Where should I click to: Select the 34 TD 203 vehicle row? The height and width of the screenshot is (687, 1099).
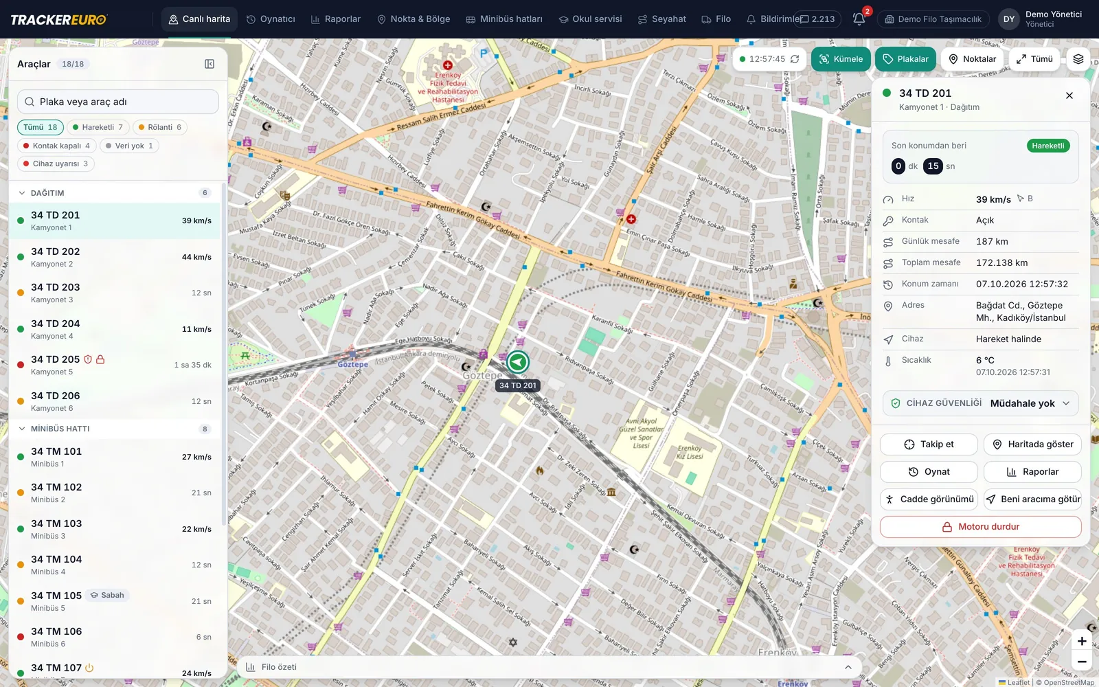(x=114, y=293)
